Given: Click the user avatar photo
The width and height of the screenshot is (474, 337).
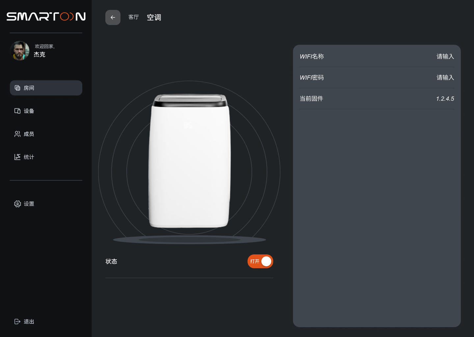Looking at the screenshot, I should tap(20, 51).
